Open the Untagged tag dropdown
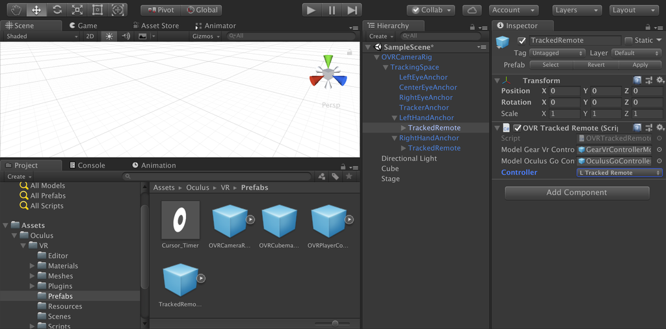This screenshot has height=329, width=666. pyautogui.click(x=557, y=53)
